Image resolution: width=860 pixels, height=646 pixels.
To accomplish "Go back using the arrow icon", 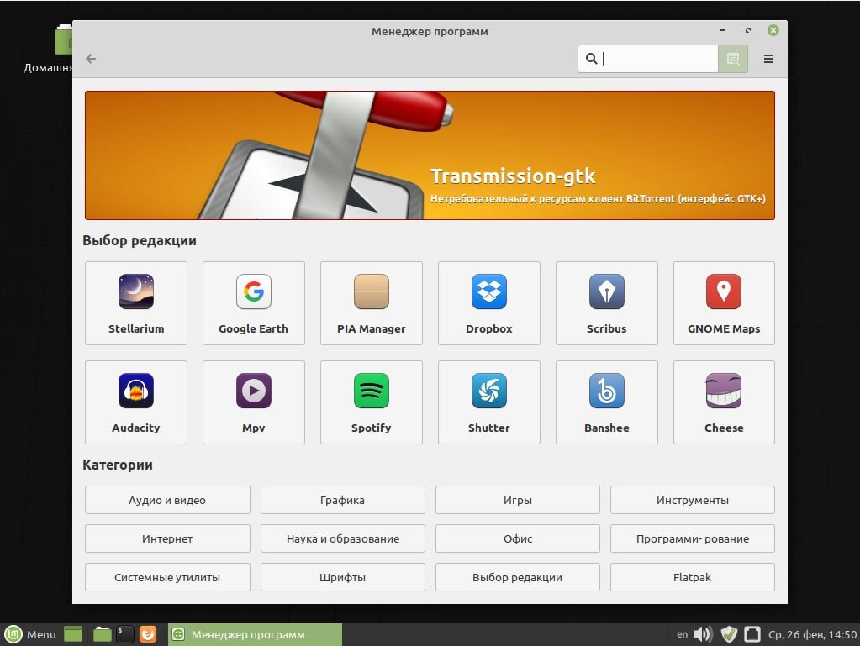I will [91, 59].
